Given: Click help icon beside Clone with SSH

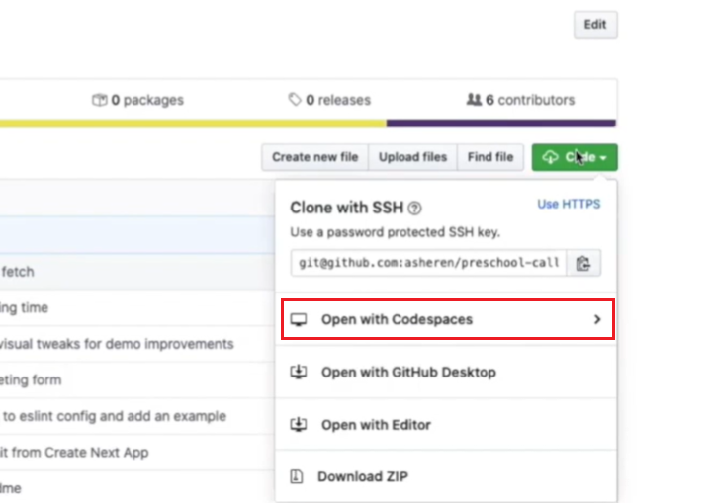Looking at the screenshot, I should pos(415,209).
